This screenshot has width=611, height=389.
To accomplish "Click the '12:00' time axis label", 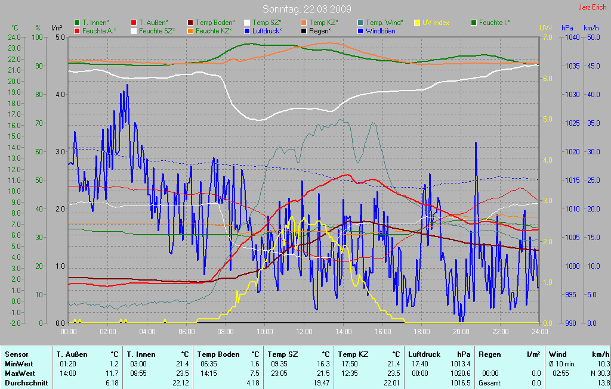I will [x=304, y=332].
